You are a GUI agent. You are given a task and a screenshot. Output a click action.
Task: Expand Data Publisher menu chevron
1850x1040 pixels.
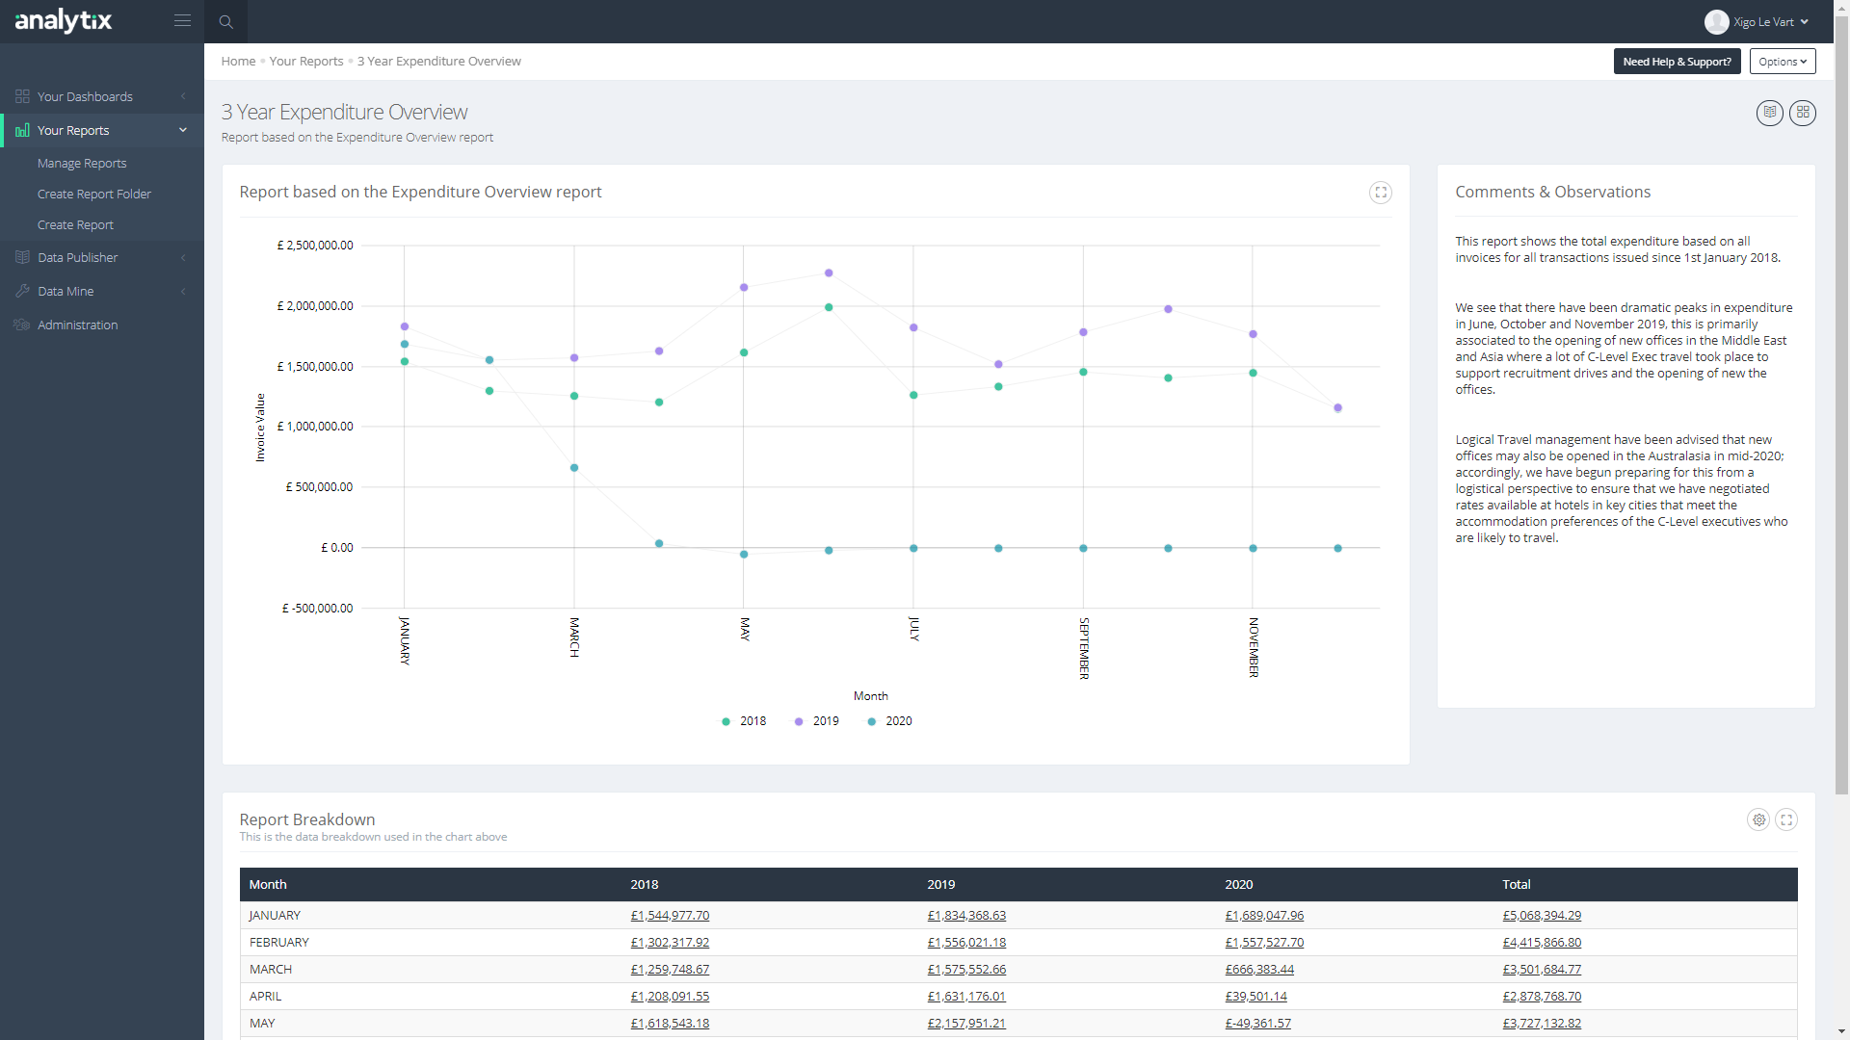point(183,257)
